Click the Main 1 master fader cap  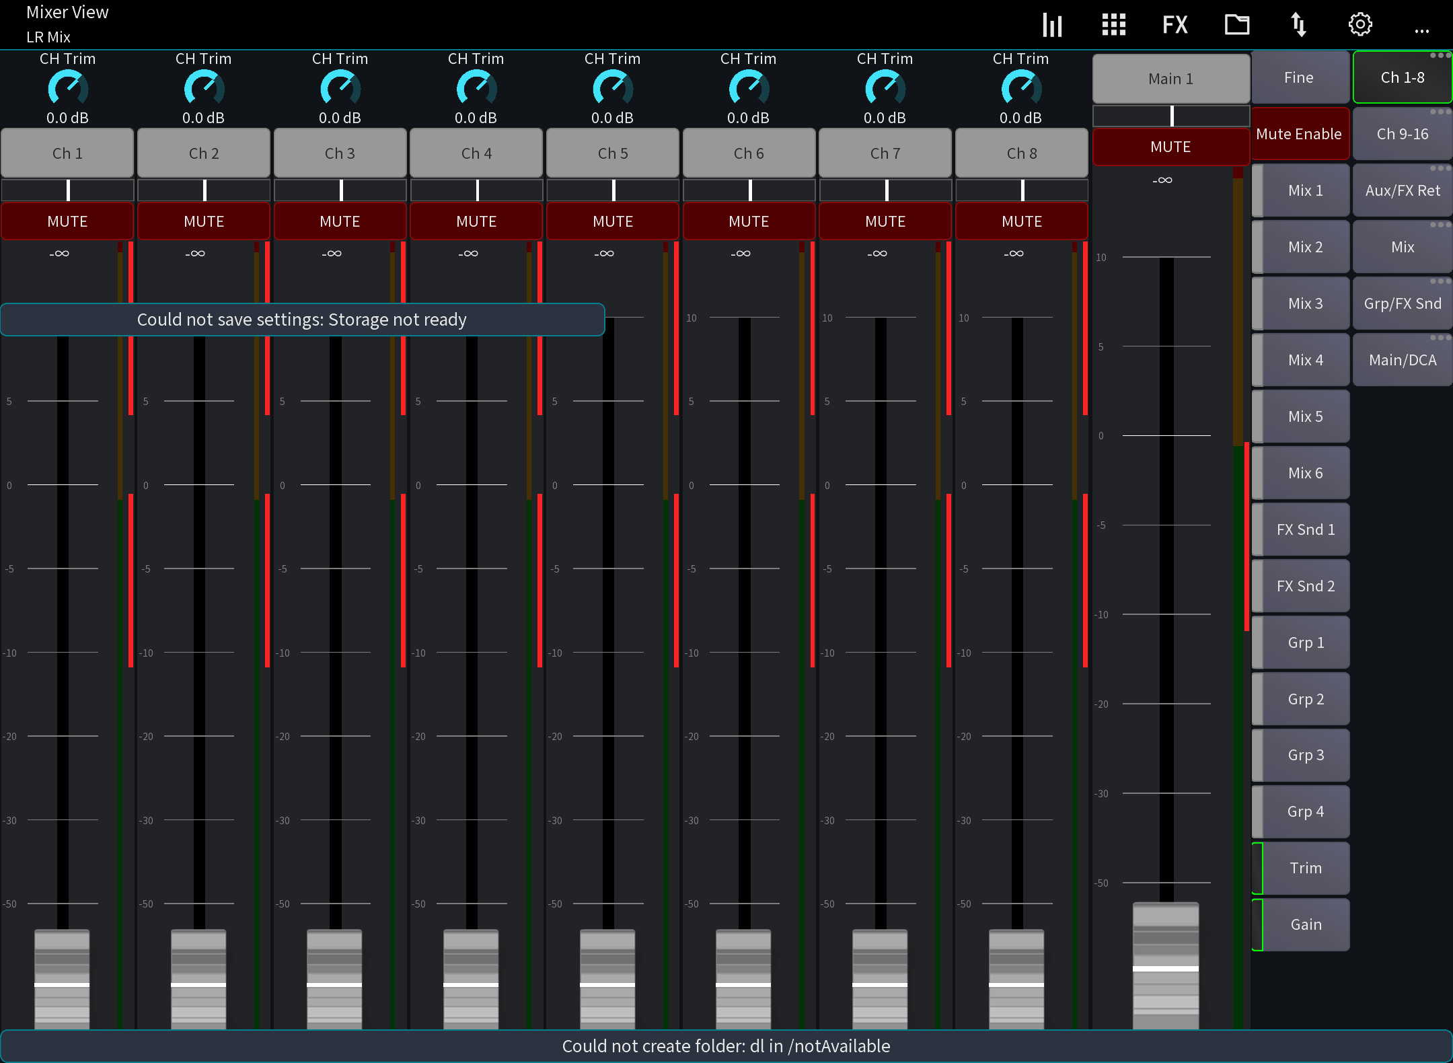tap(1165, 969)
